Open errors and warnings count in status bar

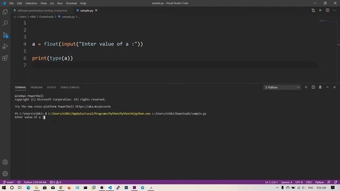tap(55, 182)
